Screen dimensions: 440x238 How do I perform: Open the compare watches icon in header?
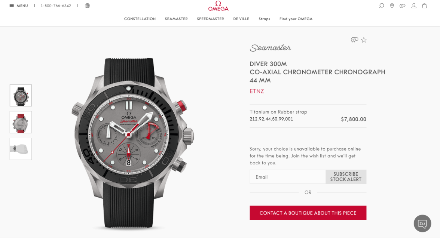pyautogui.click(x=403, y=6)
